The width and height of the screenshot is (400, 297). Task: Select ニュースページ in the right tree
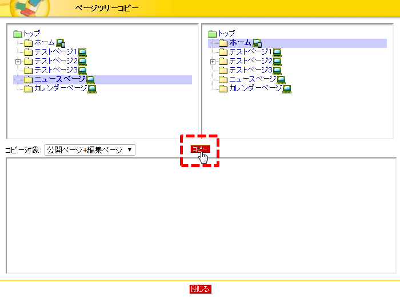pos(253,79)
